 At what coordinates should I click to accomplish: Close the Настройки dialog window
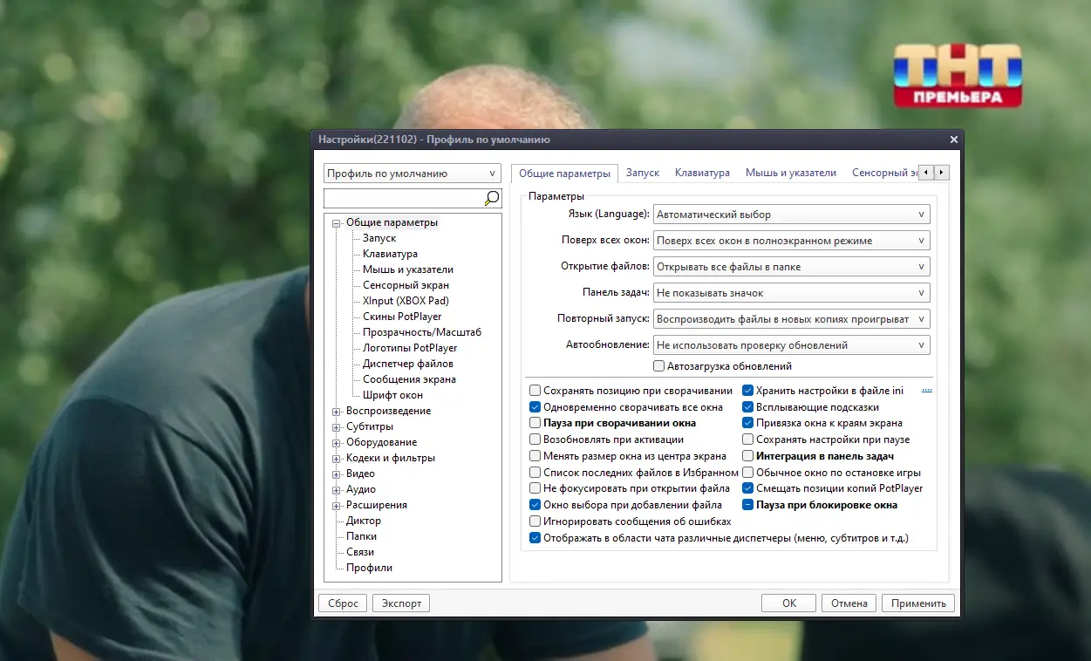[953, 140]
